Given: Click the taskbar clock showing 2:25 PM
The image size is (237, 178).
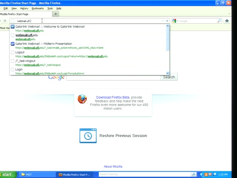Looking at the screenshot, I should [x=223, y=175].
